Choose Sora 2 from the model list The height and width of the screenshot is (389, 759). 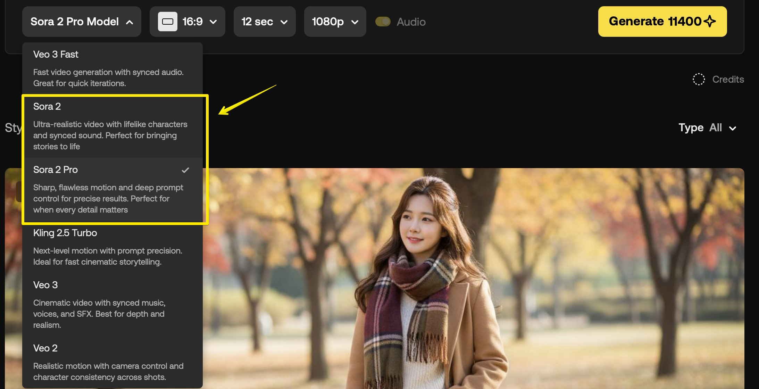112,126
